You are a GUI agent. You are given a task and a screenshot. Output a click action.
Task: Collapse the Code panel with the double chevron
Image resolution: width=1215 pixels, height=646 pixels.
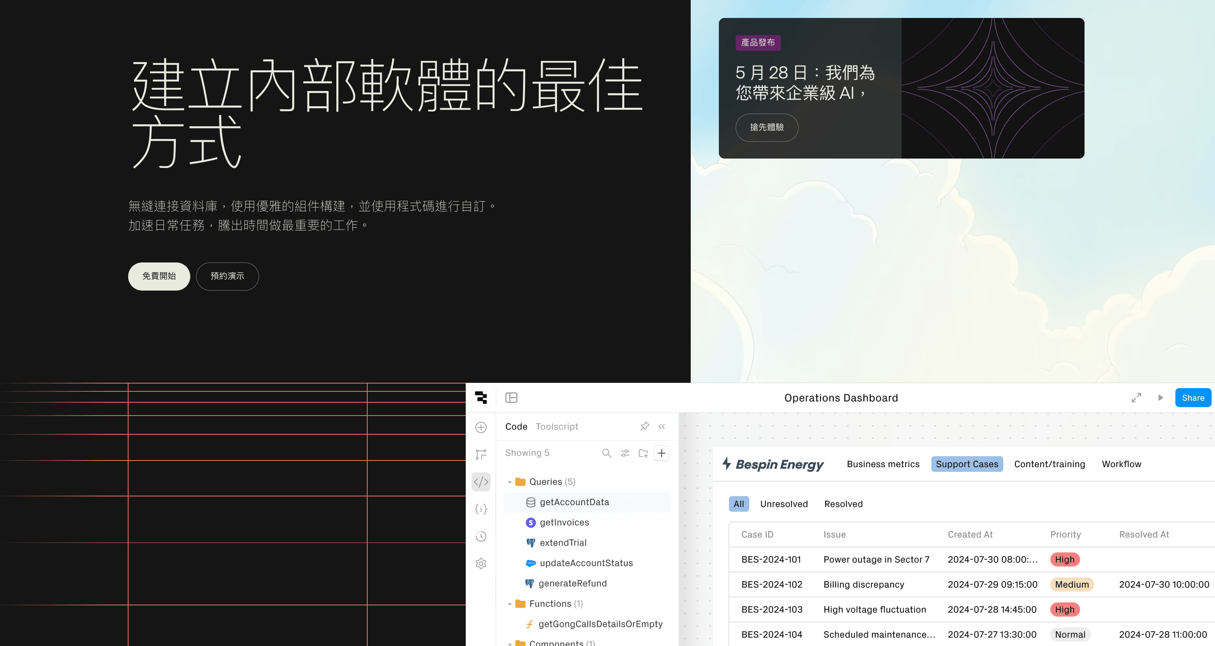click(662, 426)
